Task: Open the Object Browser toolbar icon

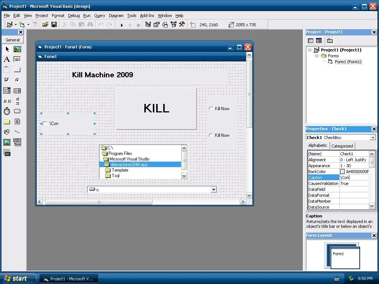Action: pyautogui.click(x=174, y=24)
